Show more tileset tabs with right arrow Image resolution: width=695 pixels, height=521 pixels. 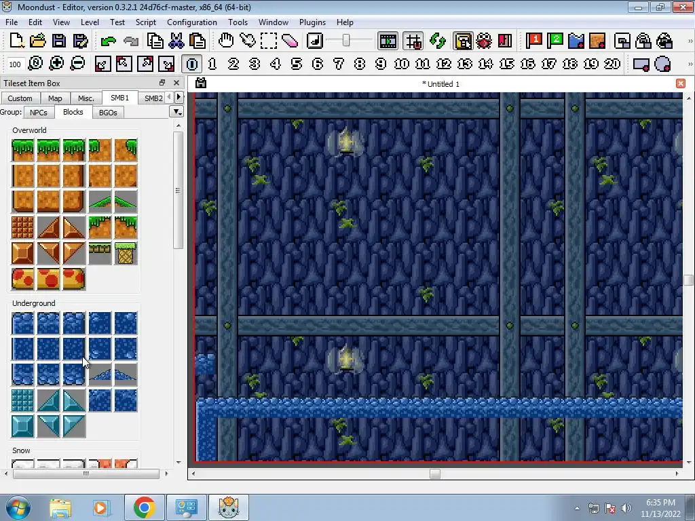pos(179,97)
